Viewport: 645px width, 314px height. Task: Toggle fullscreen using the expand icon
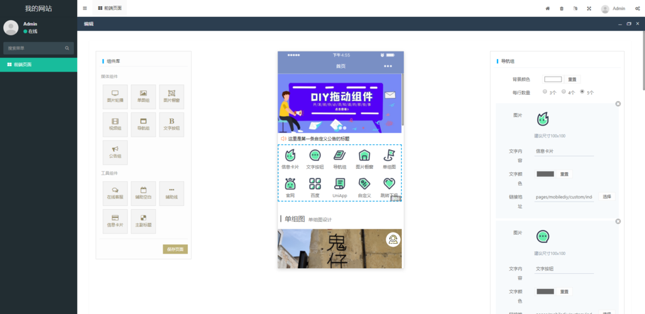(x=589, y=8)
